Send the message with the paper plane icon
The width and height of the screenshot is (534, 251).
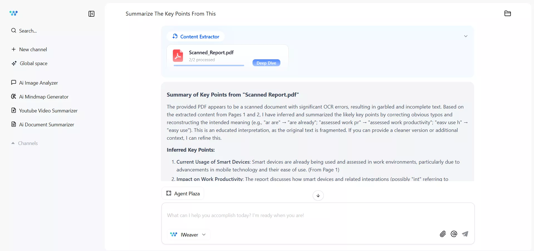point(465,234)
